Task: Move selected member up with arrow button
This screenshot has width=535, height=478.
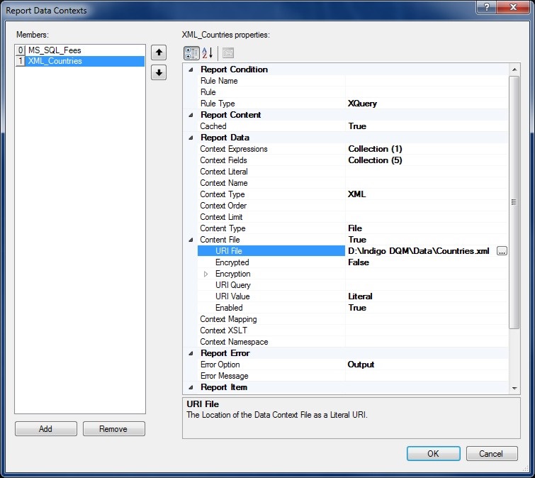Action: 159,52
